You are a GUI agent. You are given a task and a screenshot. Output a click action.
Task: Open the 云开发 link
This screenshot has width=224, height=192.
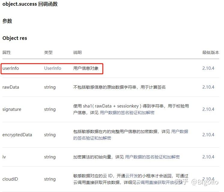[x=132, y=176]
